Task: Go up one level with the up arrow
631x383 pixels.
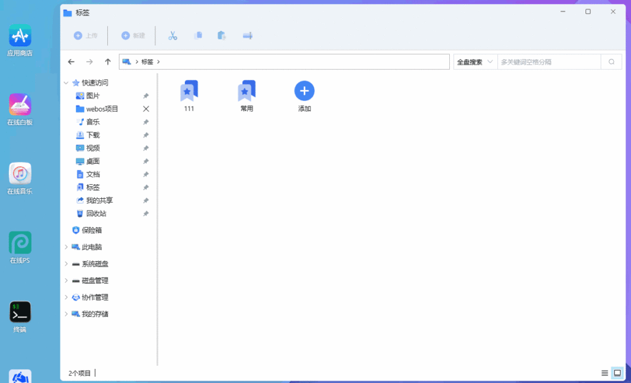Action: point(108,62)
